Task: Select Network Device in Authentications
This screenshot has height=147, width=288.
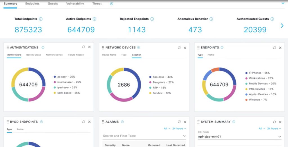Action: point(54,55)
